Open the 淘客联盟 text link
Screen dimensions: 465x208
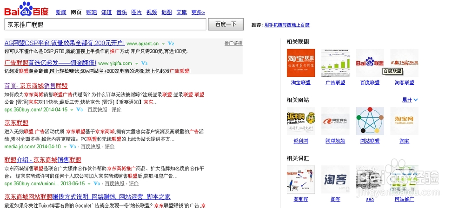click(404, 83)
